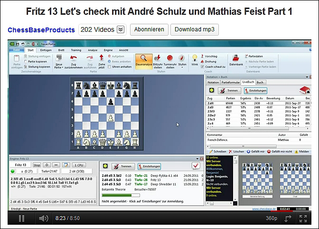Screen dimensions: 319x229
Task: Switch to the Notation tab
Action: pos(213,82)
